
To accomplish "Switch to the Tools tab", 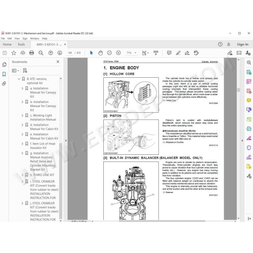I will click(x=21, y=44).
